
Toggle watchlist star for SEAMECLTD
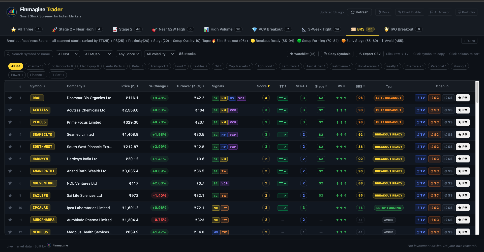coord(10,134)
